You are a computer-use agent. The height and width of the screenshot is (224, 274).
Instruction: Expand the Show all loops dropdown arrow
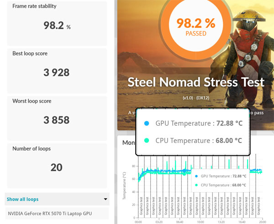click(106, 199)
